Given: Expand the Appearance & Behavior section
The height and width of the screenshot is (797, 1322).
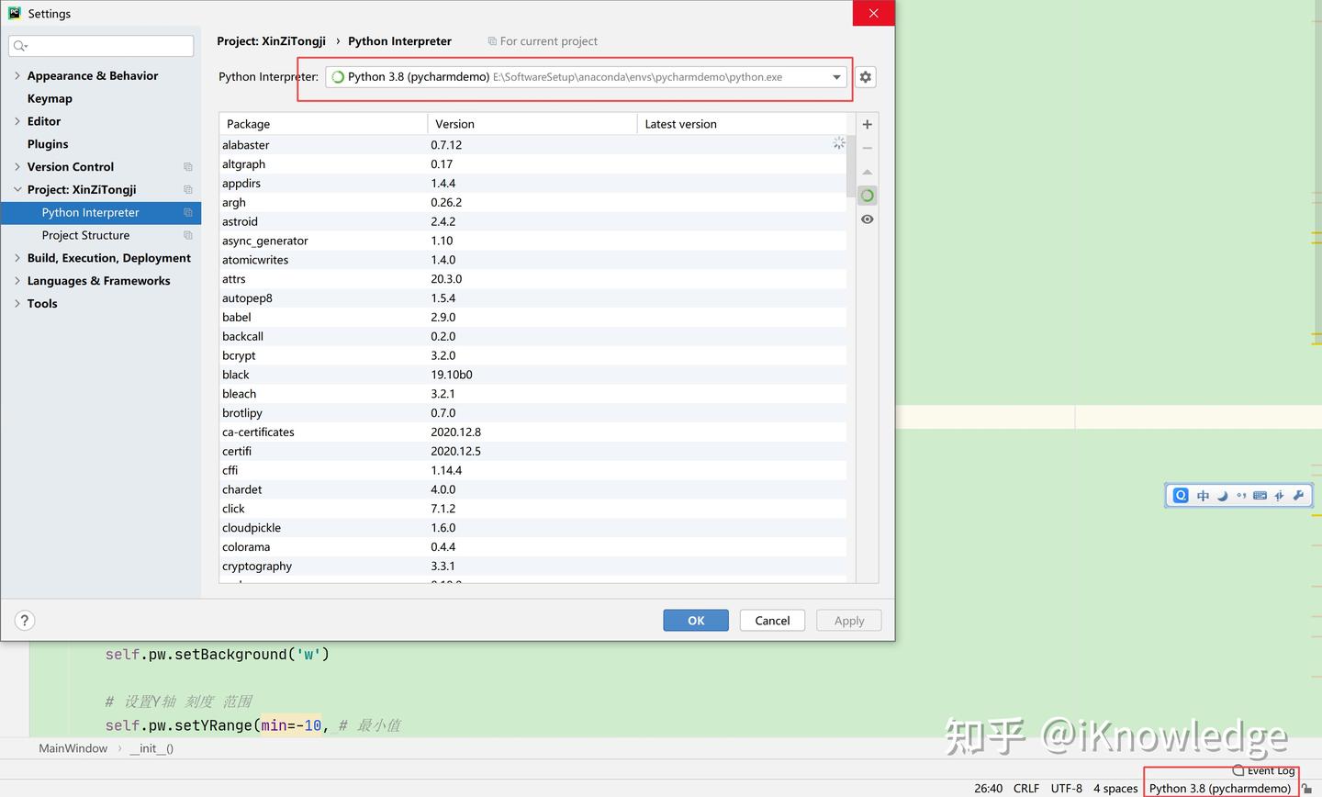Looking at the screenshot, I should point(17,75).
